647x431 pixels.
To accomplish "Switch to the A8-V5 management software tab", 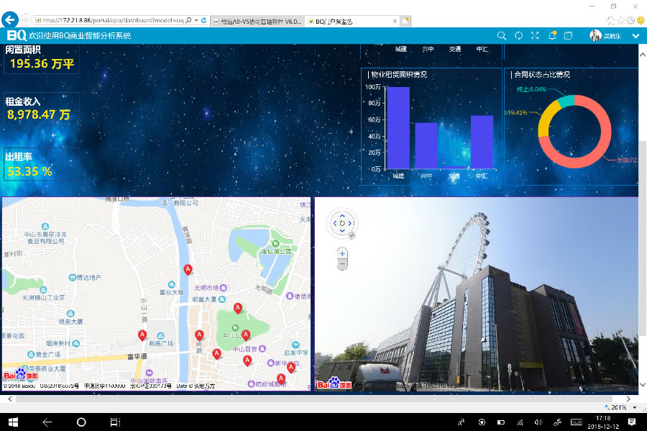I will [259, 22].
